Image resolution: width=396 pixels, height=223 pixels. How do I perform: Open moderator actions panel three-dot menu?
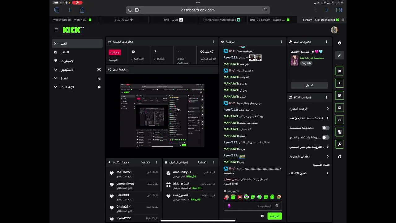213,162
